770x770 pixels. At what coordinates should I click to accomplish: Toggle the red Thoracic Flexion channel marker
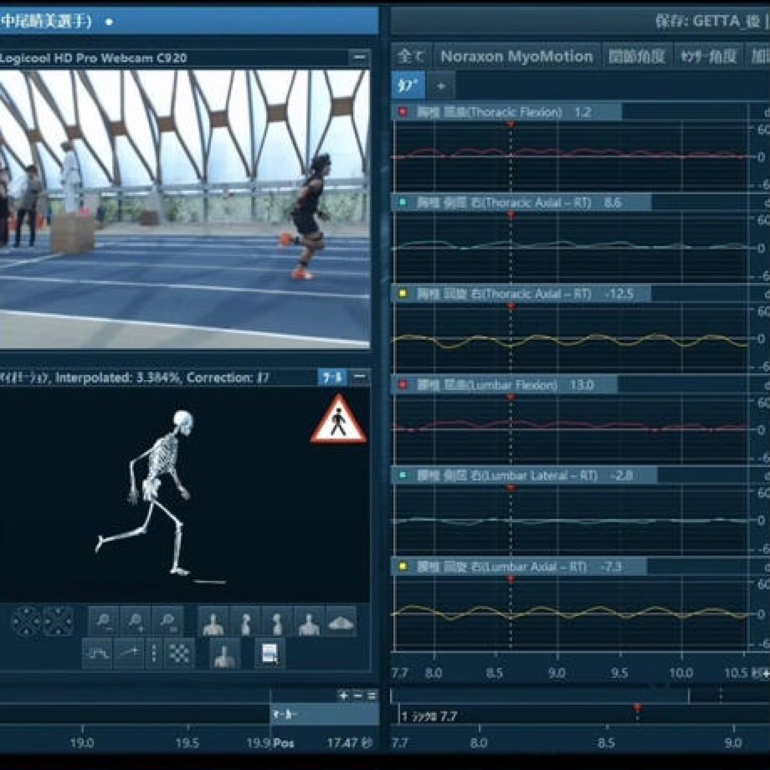click(402, 112)
